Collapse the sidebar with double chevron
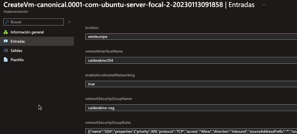The image size is (297, 134). point(69,22)
